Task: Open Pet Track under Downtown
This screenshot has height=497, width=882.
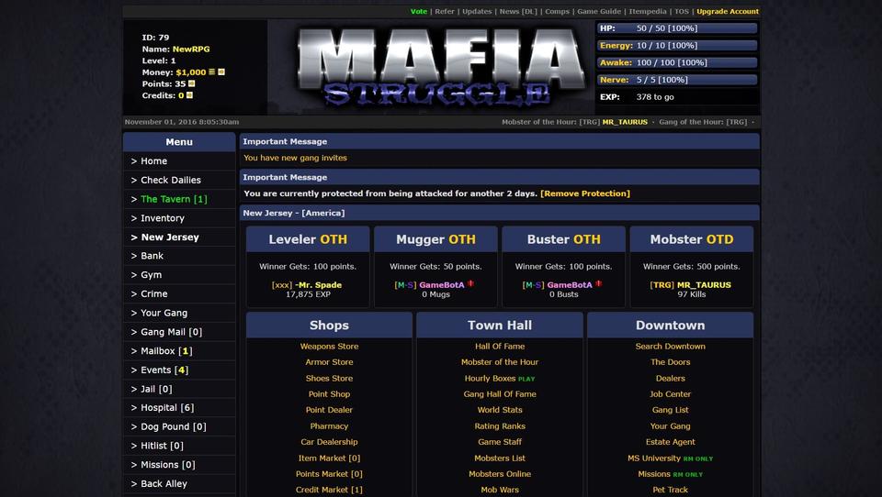Action: (670, 490)
